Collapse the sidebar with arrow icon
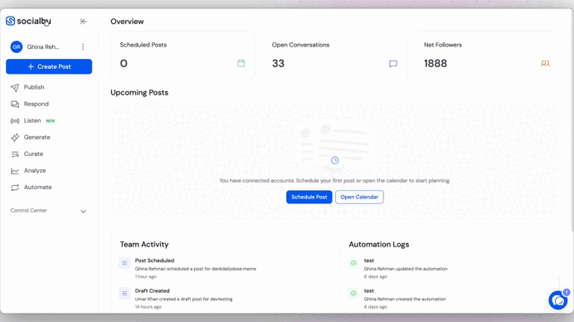The height and width of the screenshot is (322, 574). pos(84,22)
